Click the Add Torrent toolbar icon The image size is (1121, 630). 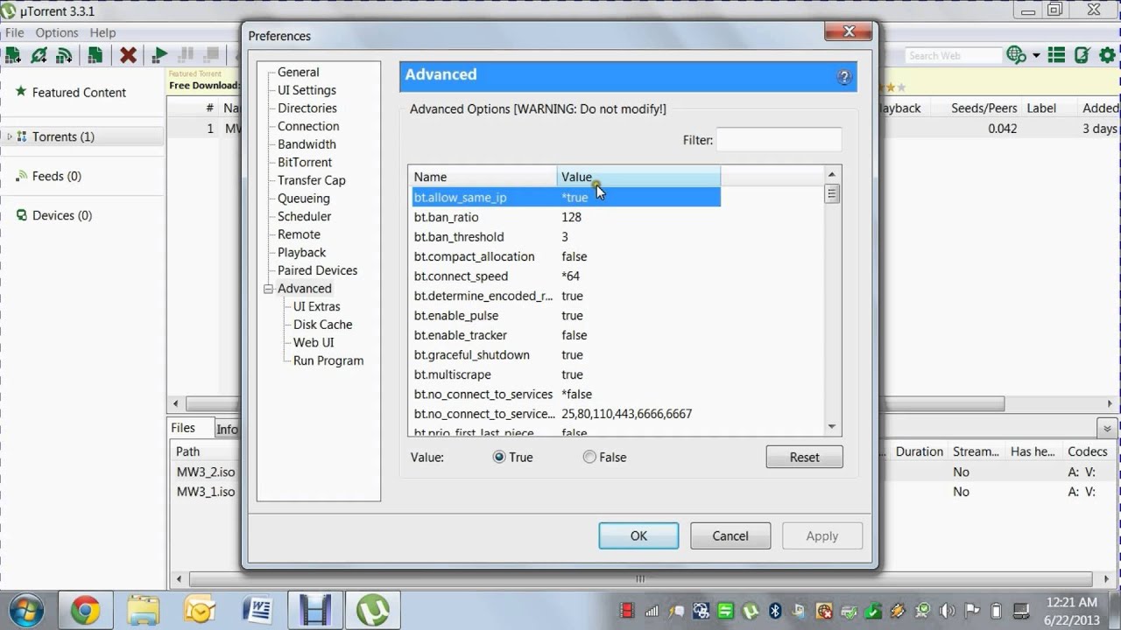tap(13, 55)
